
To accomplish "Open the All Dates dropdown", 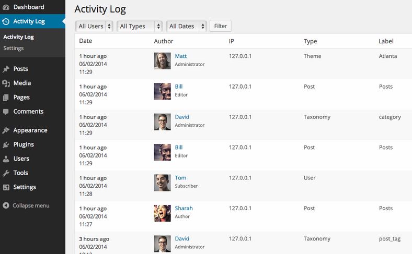I will 186,26.
